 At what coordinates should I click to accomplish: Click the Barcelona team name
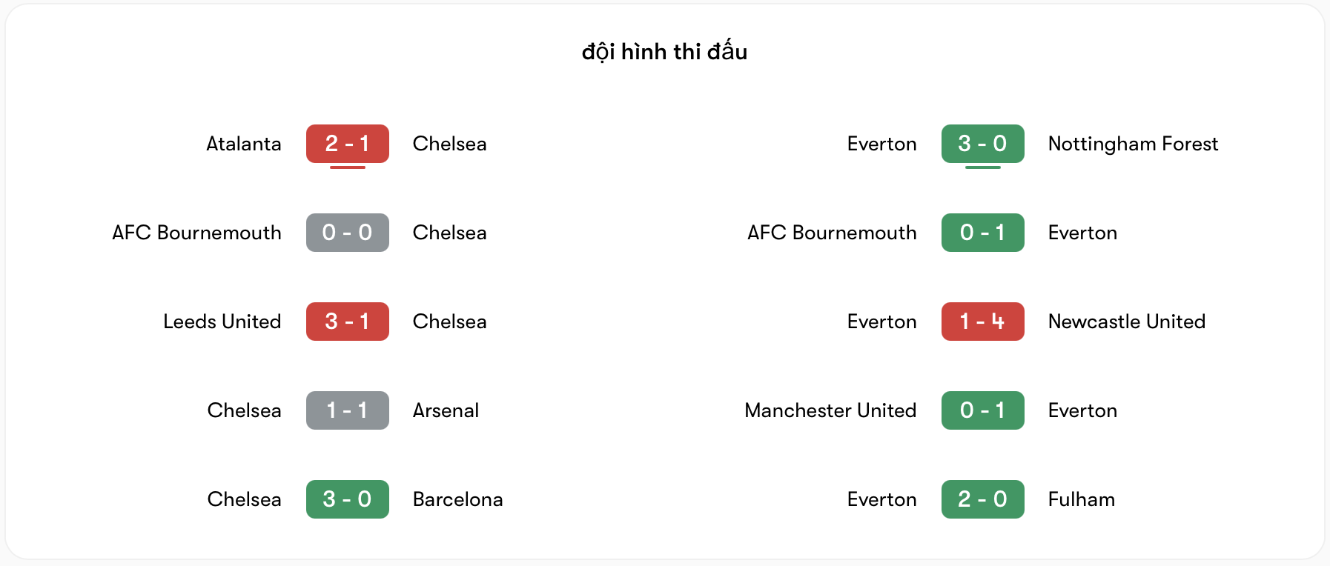point(458,499)
